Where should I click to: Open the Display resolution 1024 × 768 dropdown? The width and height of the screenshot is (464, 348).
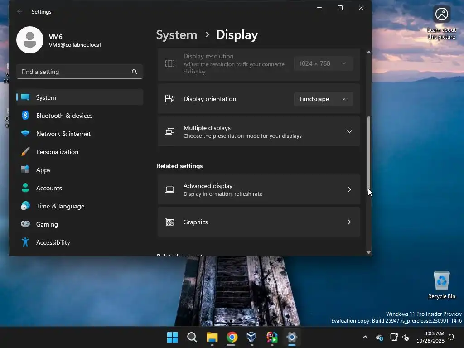point(323,63)
